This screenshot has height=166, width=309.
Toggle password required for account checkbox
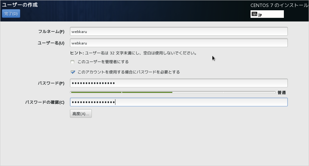(73, 72)
